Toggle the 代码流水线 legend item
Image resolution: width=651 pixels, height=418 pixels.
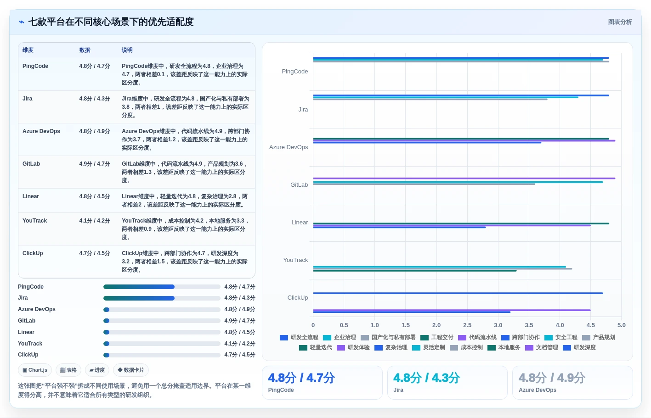click(477, 337)
